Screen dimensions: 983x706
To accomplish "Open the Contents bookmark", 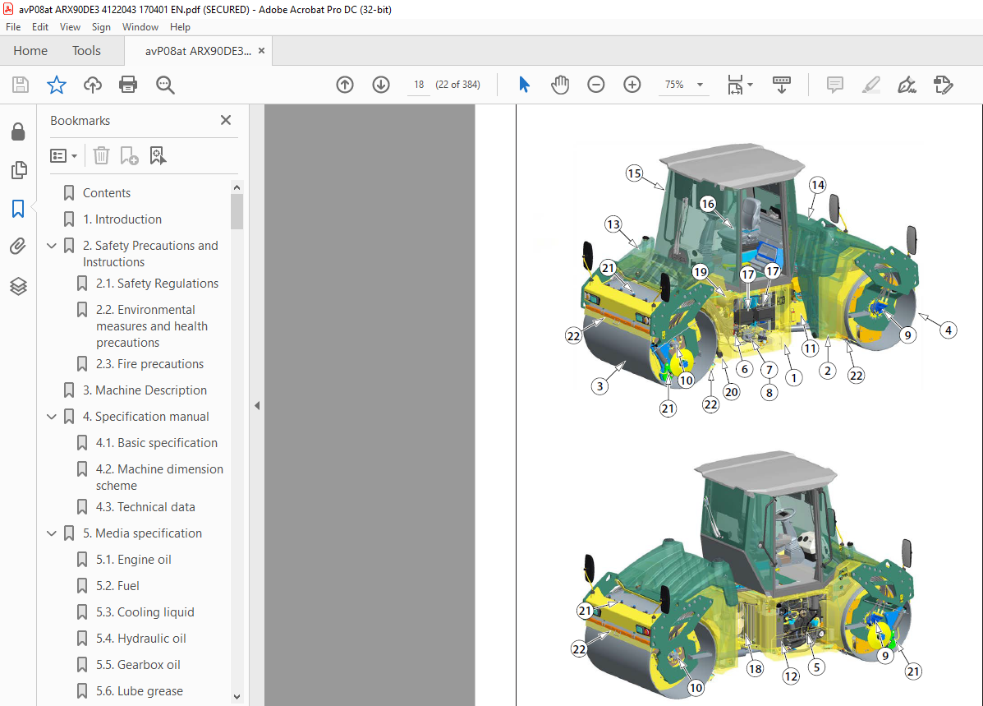I will coord(107,193).
